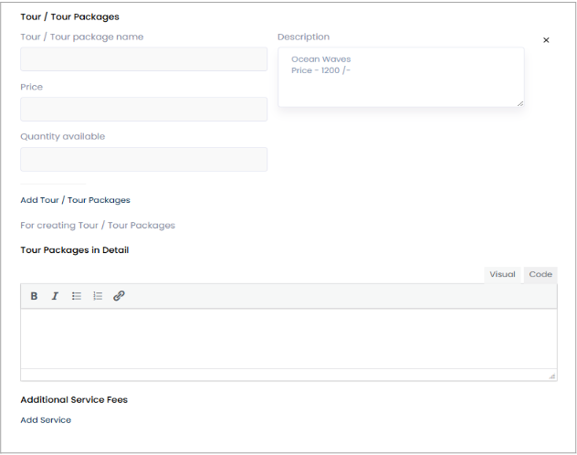This screenshot has height=455, width=577.
Task: Switch to the Visual editor tab
Action: (502, 274)
